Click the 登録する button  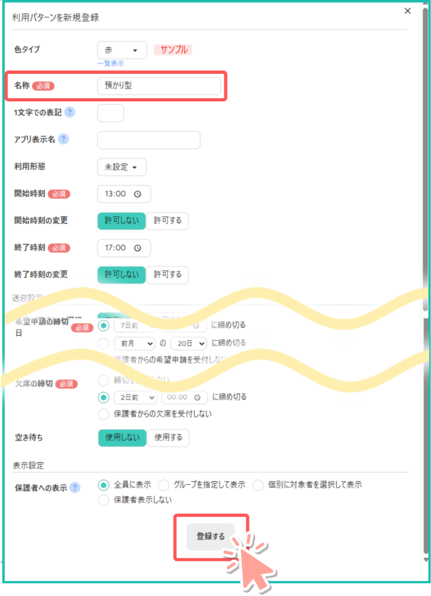[x=211, y=537]
